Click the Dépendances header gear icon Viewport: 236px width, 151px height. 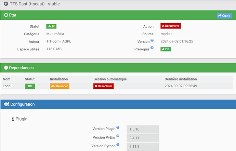click(x=6, y=68)
